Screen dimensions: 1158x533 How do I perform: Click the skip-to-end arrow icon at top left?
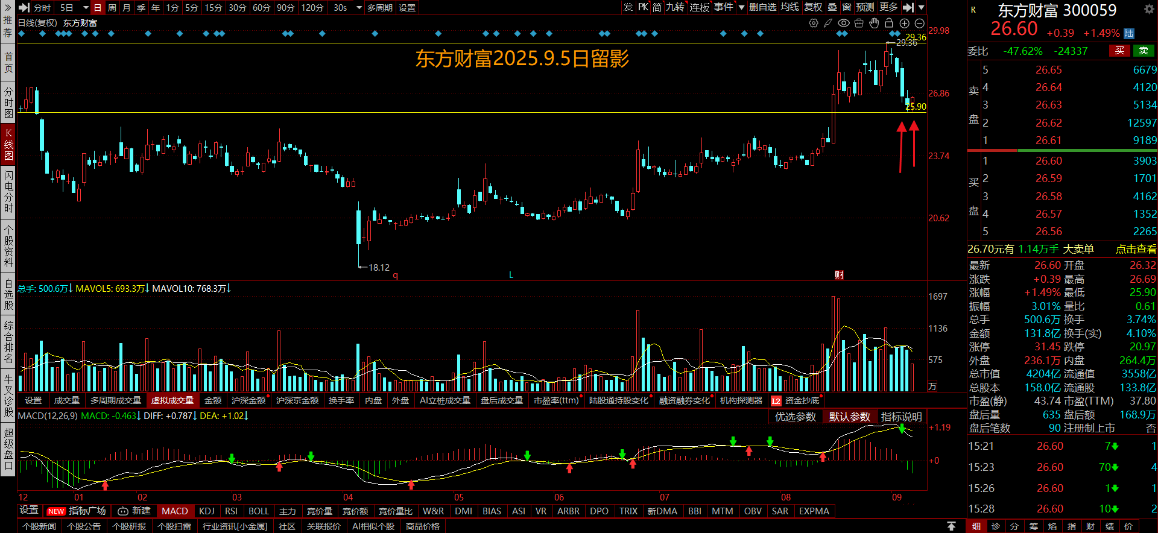tap(24, 7)
